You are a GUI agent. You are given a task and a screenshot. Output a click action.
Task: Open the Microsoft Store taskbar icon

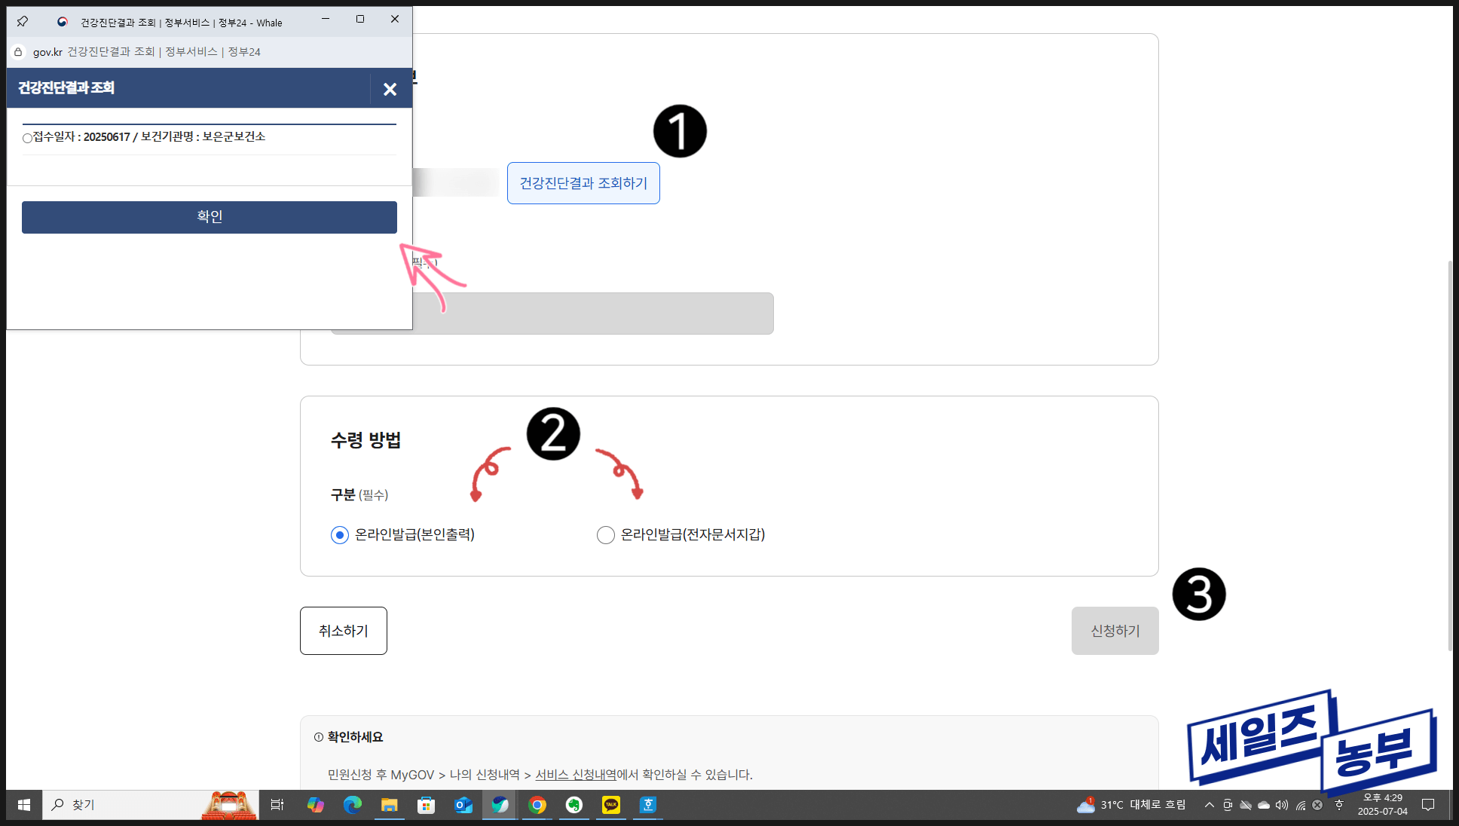coord(427,805)
